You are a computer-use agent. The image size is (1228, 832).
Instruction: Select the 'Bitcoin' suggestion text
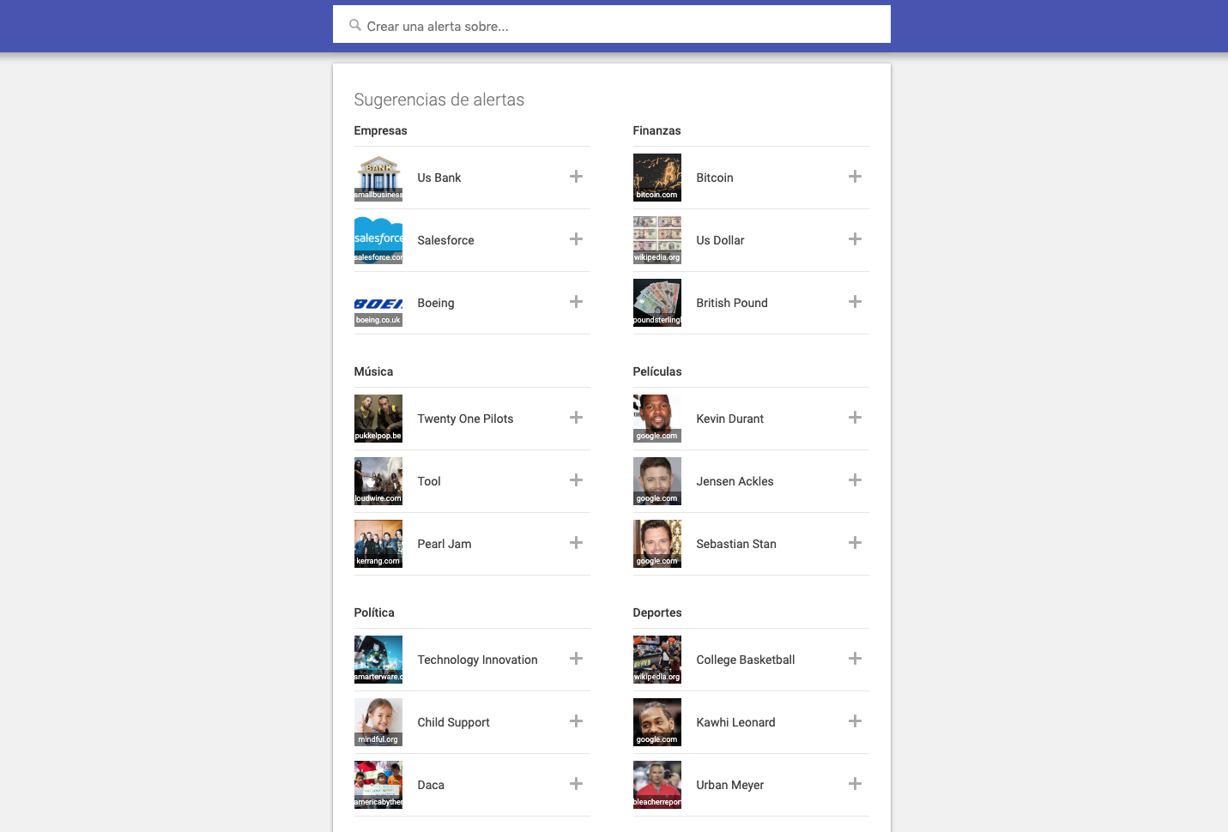[x=715, y=178]
